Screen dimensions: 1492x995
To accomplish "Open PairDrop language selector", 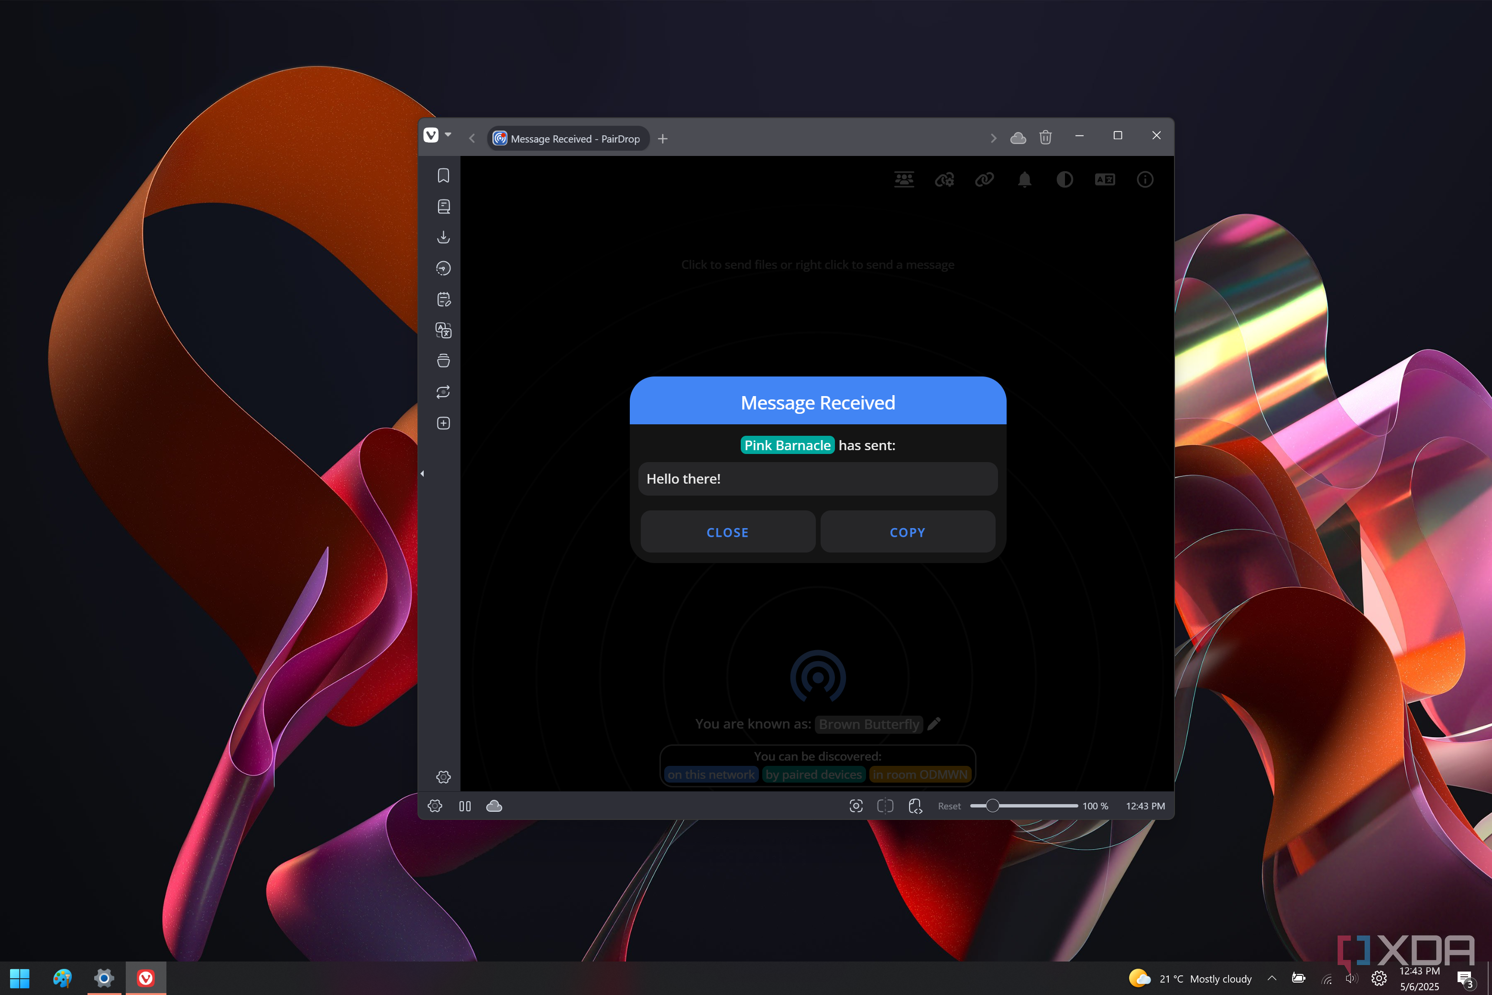I will (x=1104, y=179).
